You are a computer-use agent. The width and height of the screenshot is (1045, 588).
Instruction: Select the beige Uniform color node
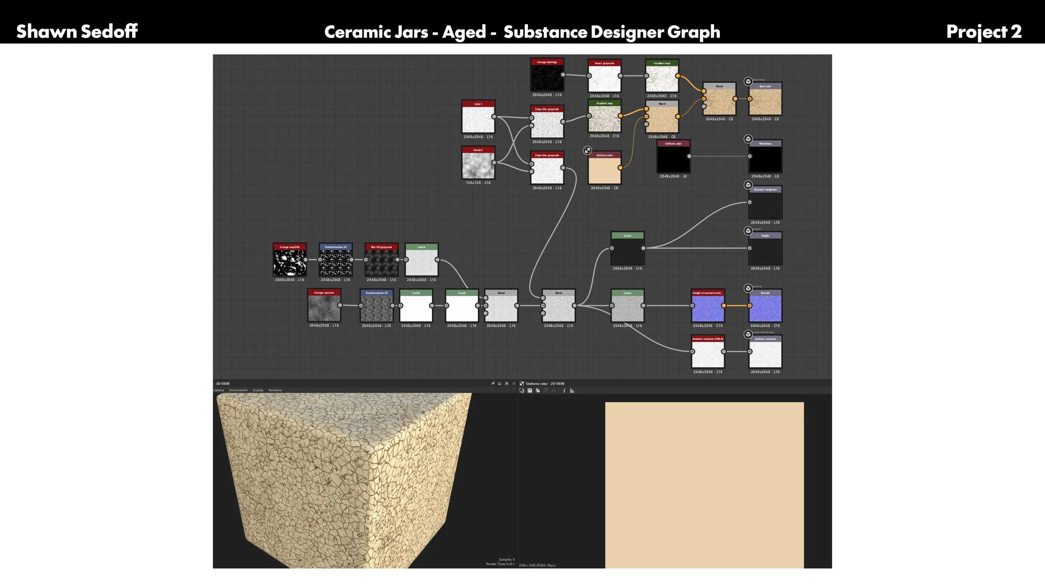click(604, 168)
